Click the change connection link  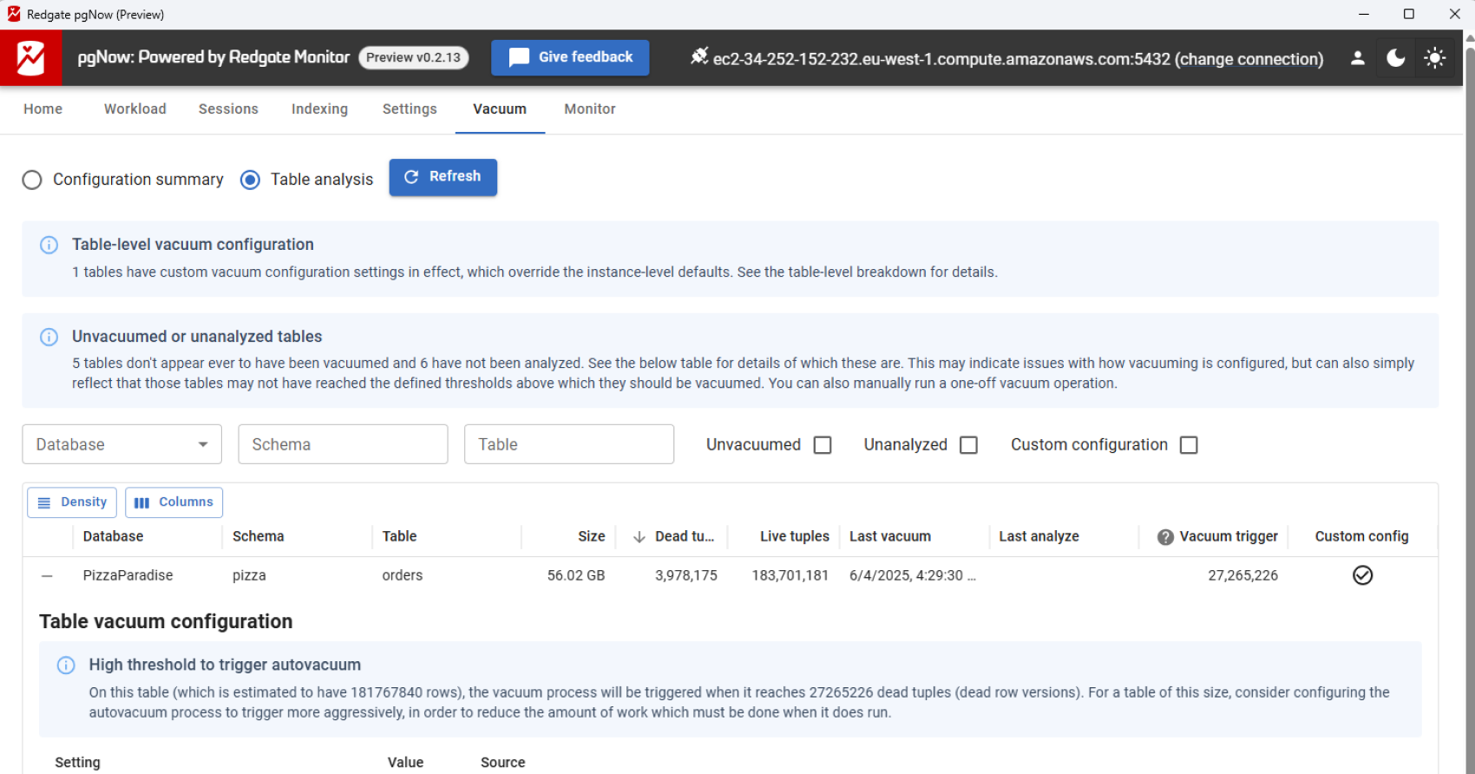1249,59
